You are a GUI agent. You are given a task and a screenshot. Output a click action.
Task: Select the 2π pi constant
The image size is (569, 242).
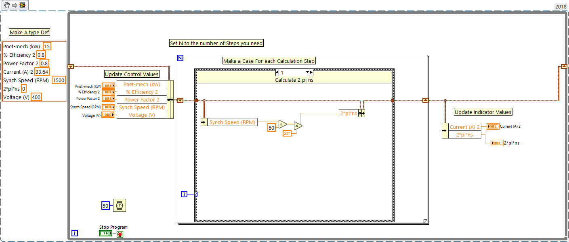tap(287, 133)
